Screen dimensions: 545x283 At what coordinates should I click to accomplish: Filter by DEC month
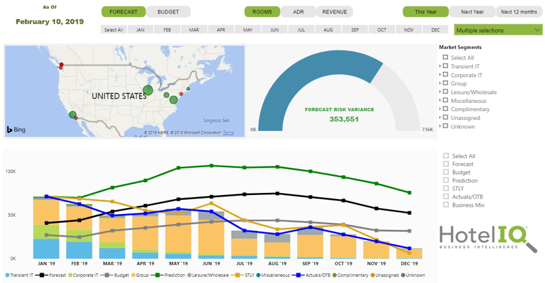pos(435,30)
